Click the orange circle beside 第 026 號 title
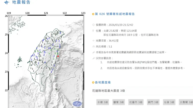The width and height of the screenshot is (193, 108). [93, 14]
